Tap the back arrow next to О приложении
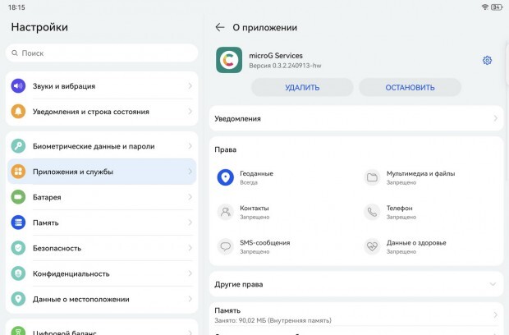Viewport: 509px width, 335px height. [x=220, y=28]
